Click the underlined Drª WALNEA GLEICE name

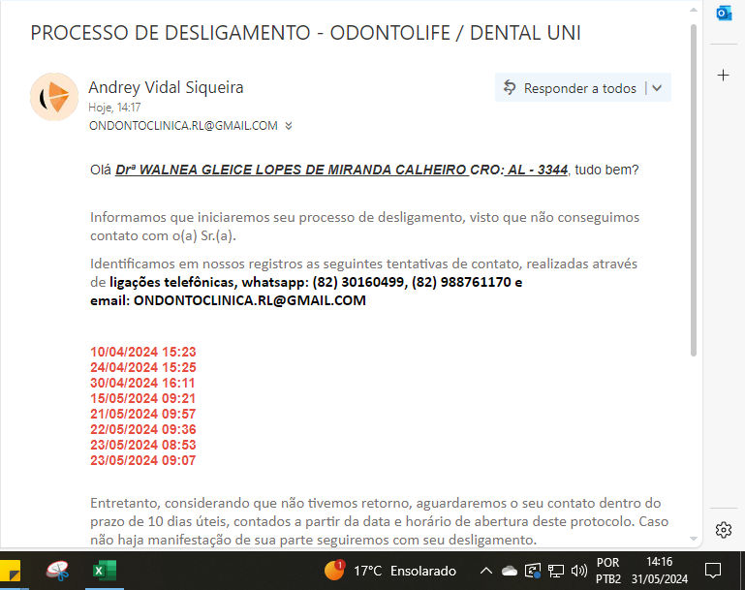point(341,170)
